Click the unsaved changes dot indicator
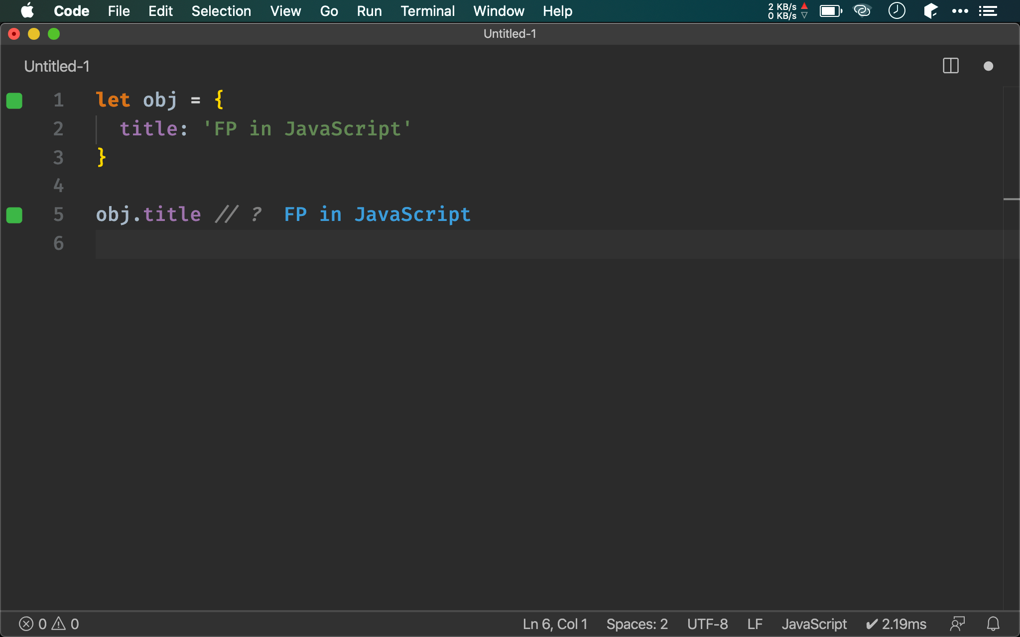 988,66
